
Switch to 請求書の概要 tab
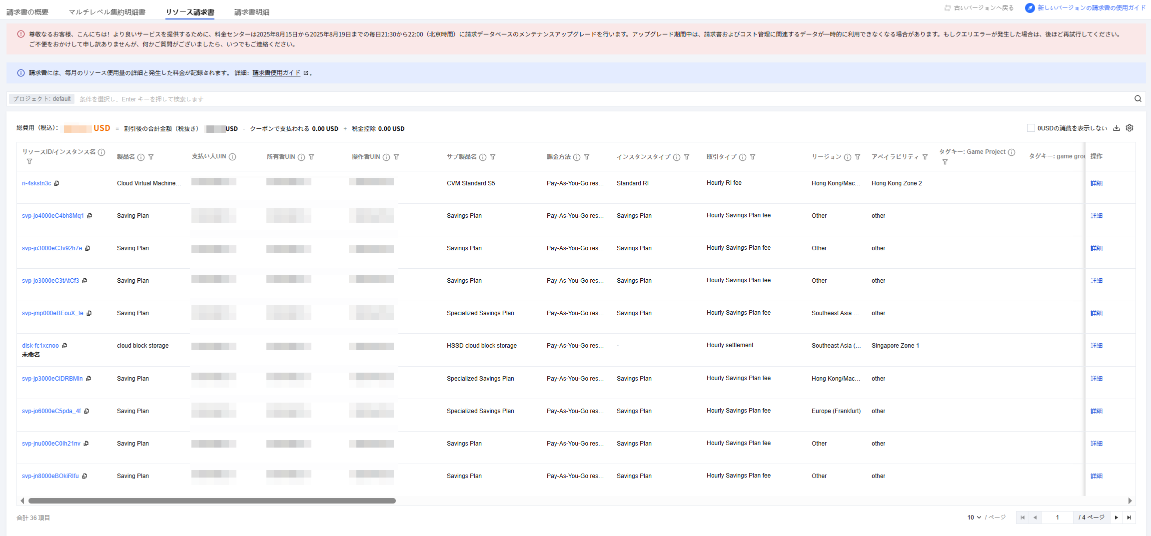pos(27,12)
